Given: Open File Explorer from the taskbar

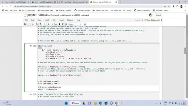Looking at the screenshot, I should (x=95, y=103).
